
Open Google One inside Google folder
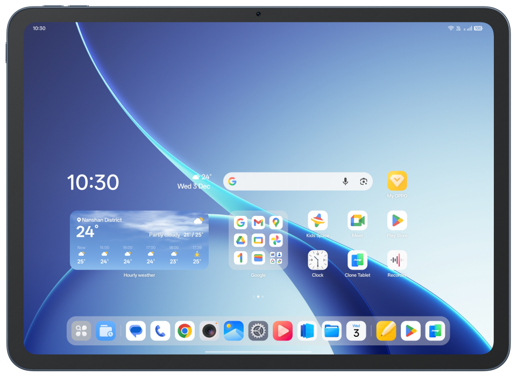coord(240,258)
